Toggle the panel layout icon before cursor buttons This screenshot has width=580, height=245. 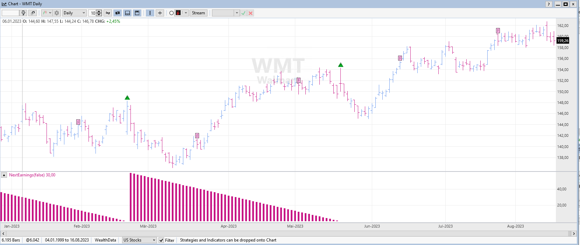[137, 13]
